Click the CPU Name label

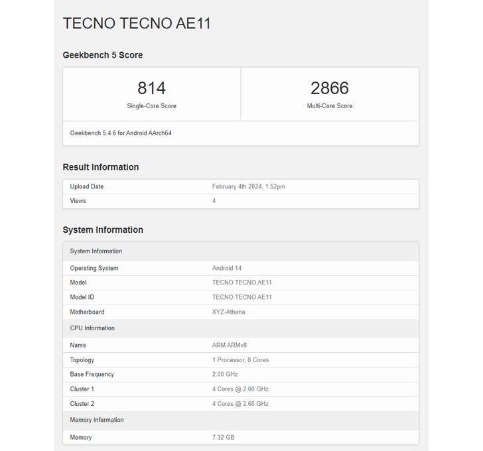pos(78,345)
